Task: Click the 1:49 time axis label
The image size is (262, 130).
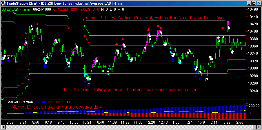Action: tap(201, 122)
